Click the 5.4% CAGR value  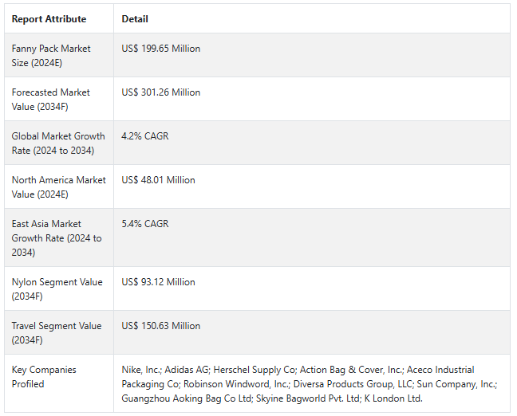point(145,224)
